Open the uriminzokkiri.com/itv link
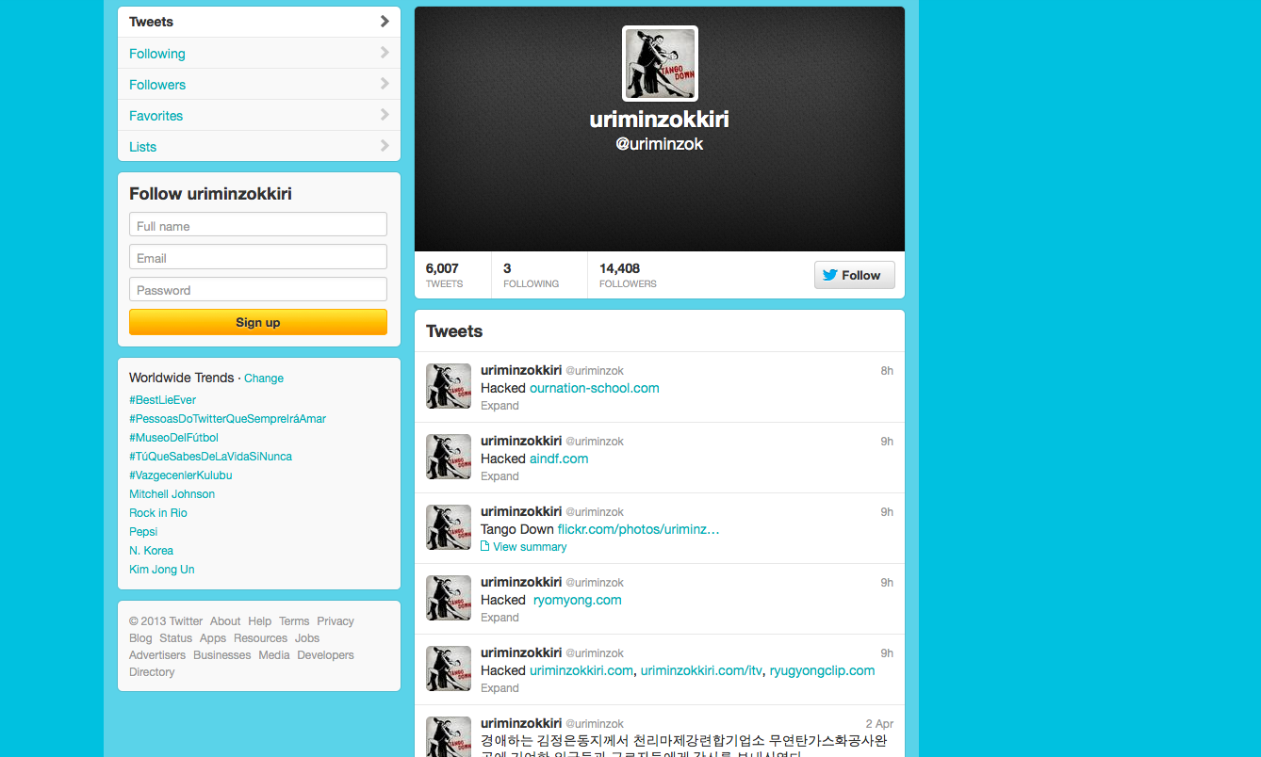 (x=701, y=670)
